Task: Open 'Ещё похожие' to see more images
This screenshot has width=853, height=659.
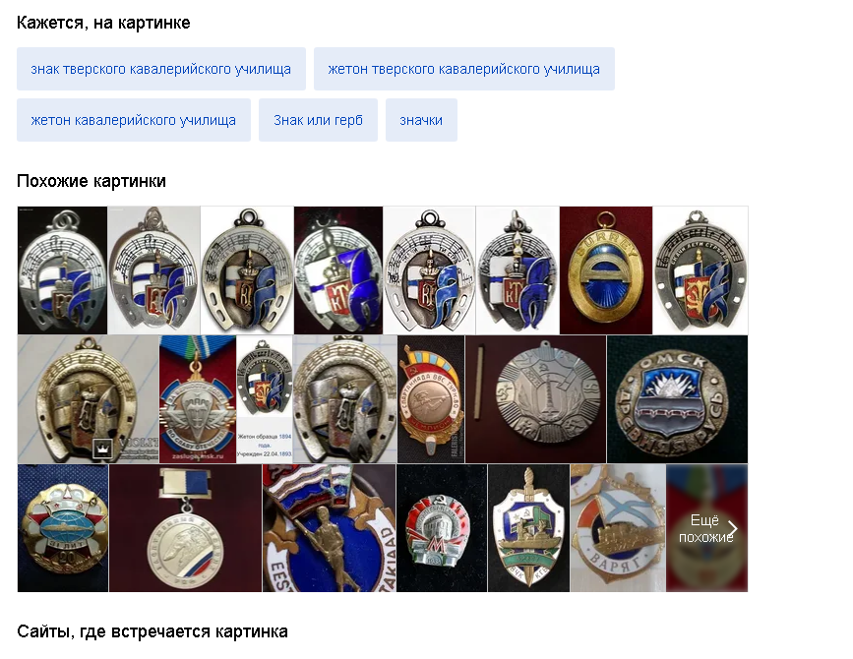Action: click(x=706, y=528)
